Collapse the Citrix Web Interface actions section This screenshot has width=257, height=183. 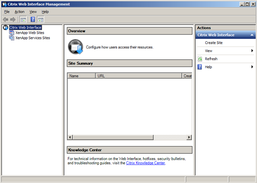[252, 35]
